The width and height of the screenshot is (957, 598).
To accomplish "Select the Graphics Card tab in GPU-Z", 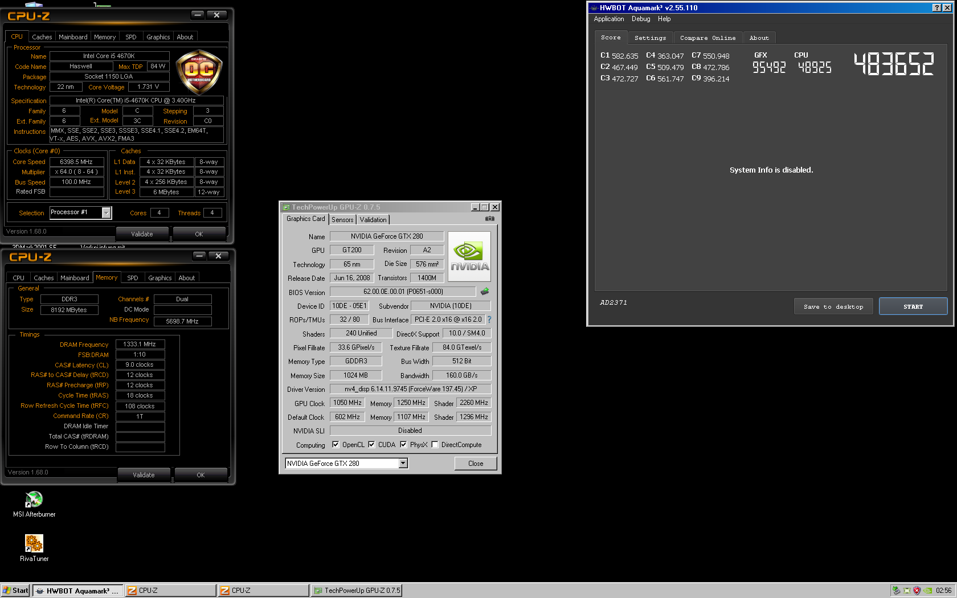I will (306, 219).
